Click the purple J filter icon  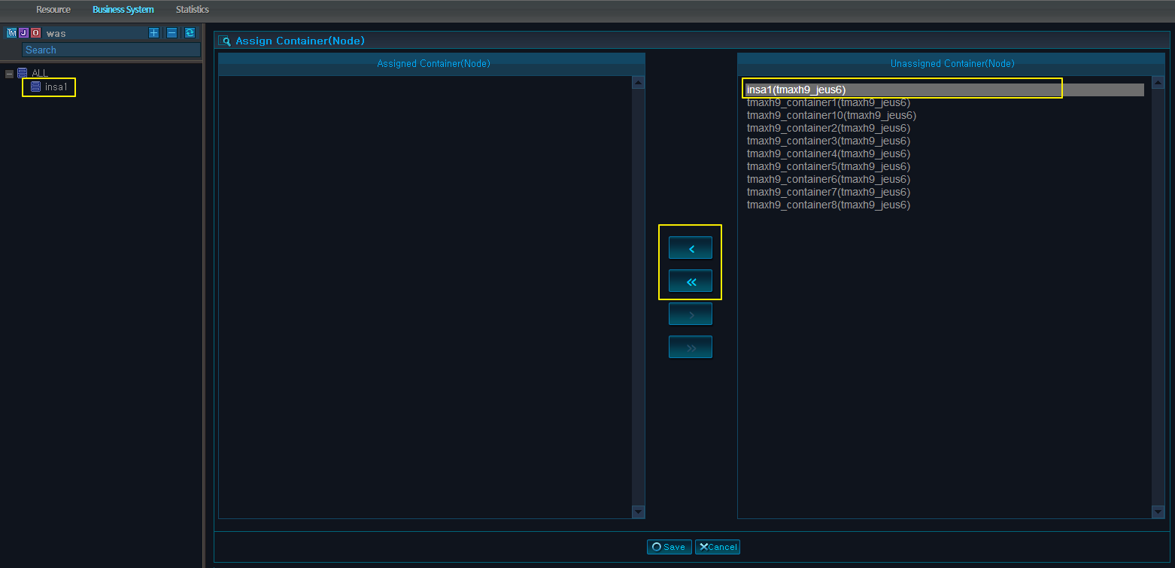pyautogui.click(x=23, y=33)
